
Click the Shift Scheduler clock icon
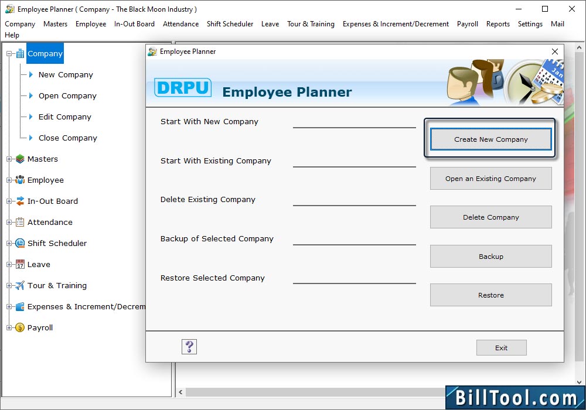[20, 244]
